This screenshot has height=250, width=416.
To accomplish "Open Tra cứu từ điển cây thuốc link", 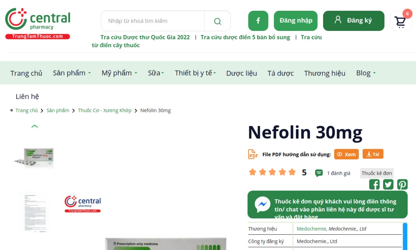I will tap(207, 41).
